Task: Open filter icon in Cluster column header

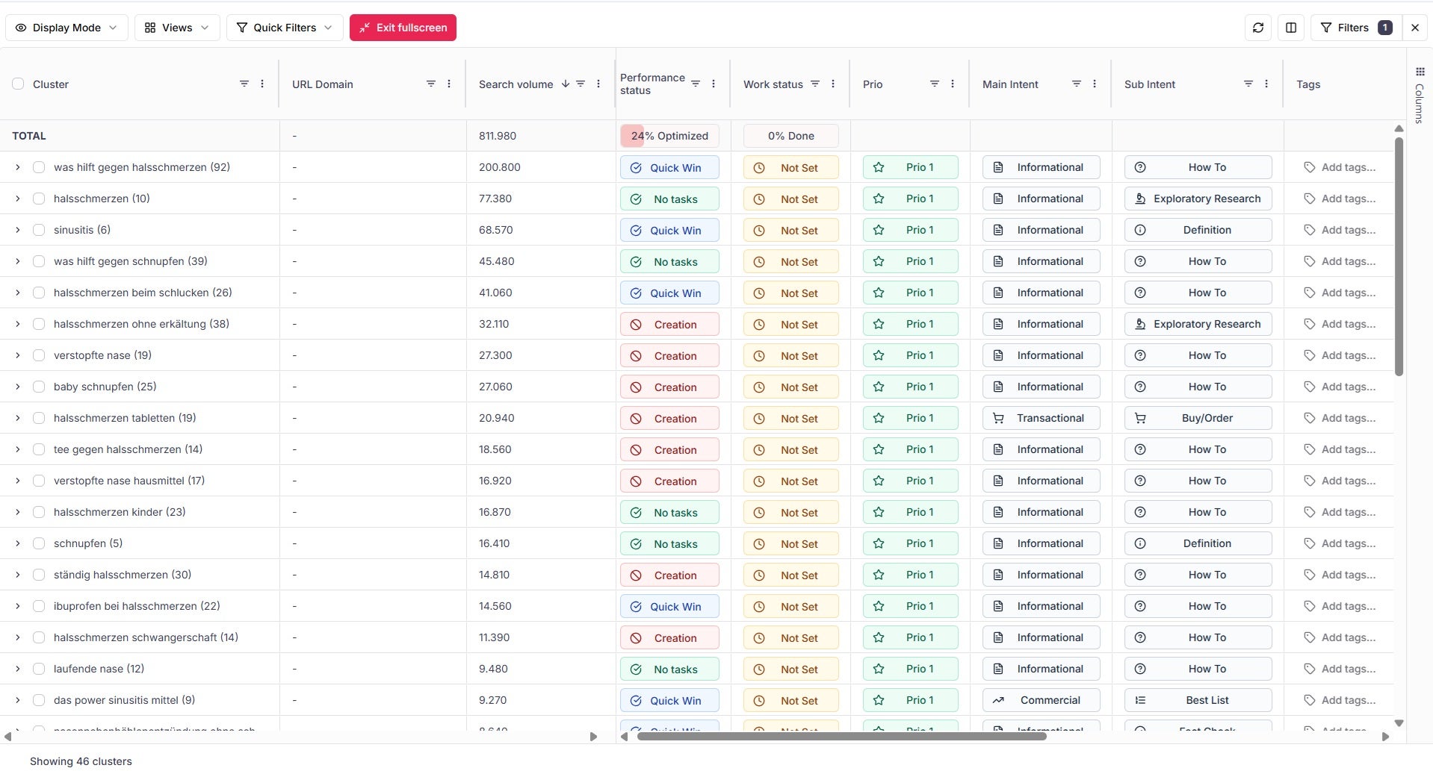Action: click(244, 84)
